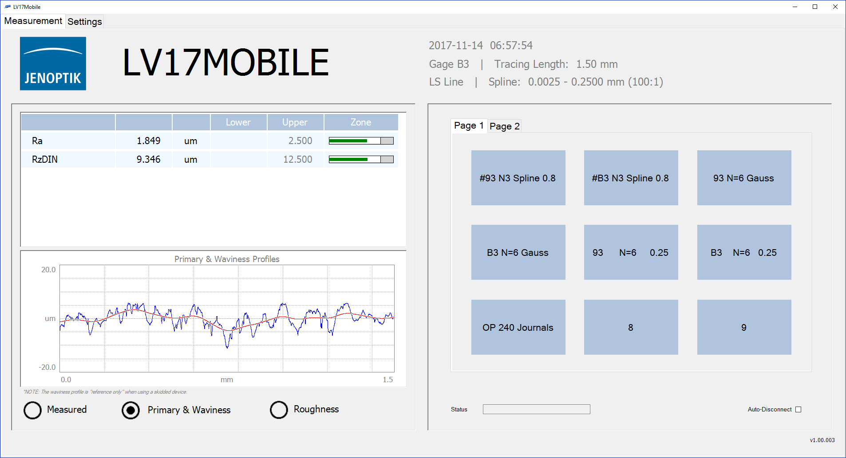Viewport: 846px width, 458px height.
Task: Click the waviness profile NOTE text
Action: [106, 392]
